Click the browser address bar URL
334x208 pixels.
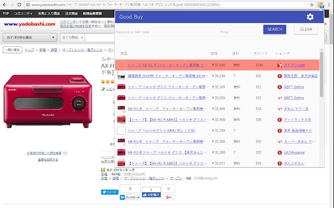coord(126,5)
